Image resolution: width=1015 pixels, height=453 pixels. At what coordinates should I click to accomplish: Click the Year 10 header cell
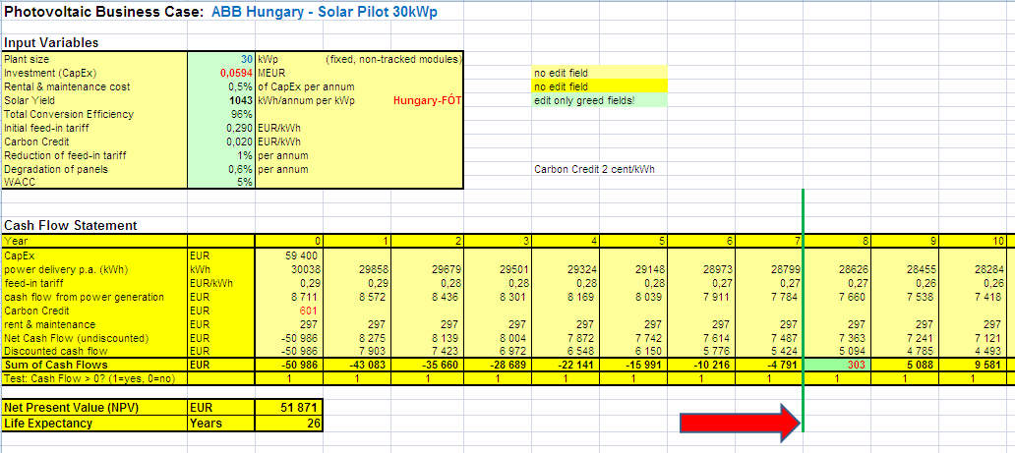pyautogui.click(x=974, y=242)
